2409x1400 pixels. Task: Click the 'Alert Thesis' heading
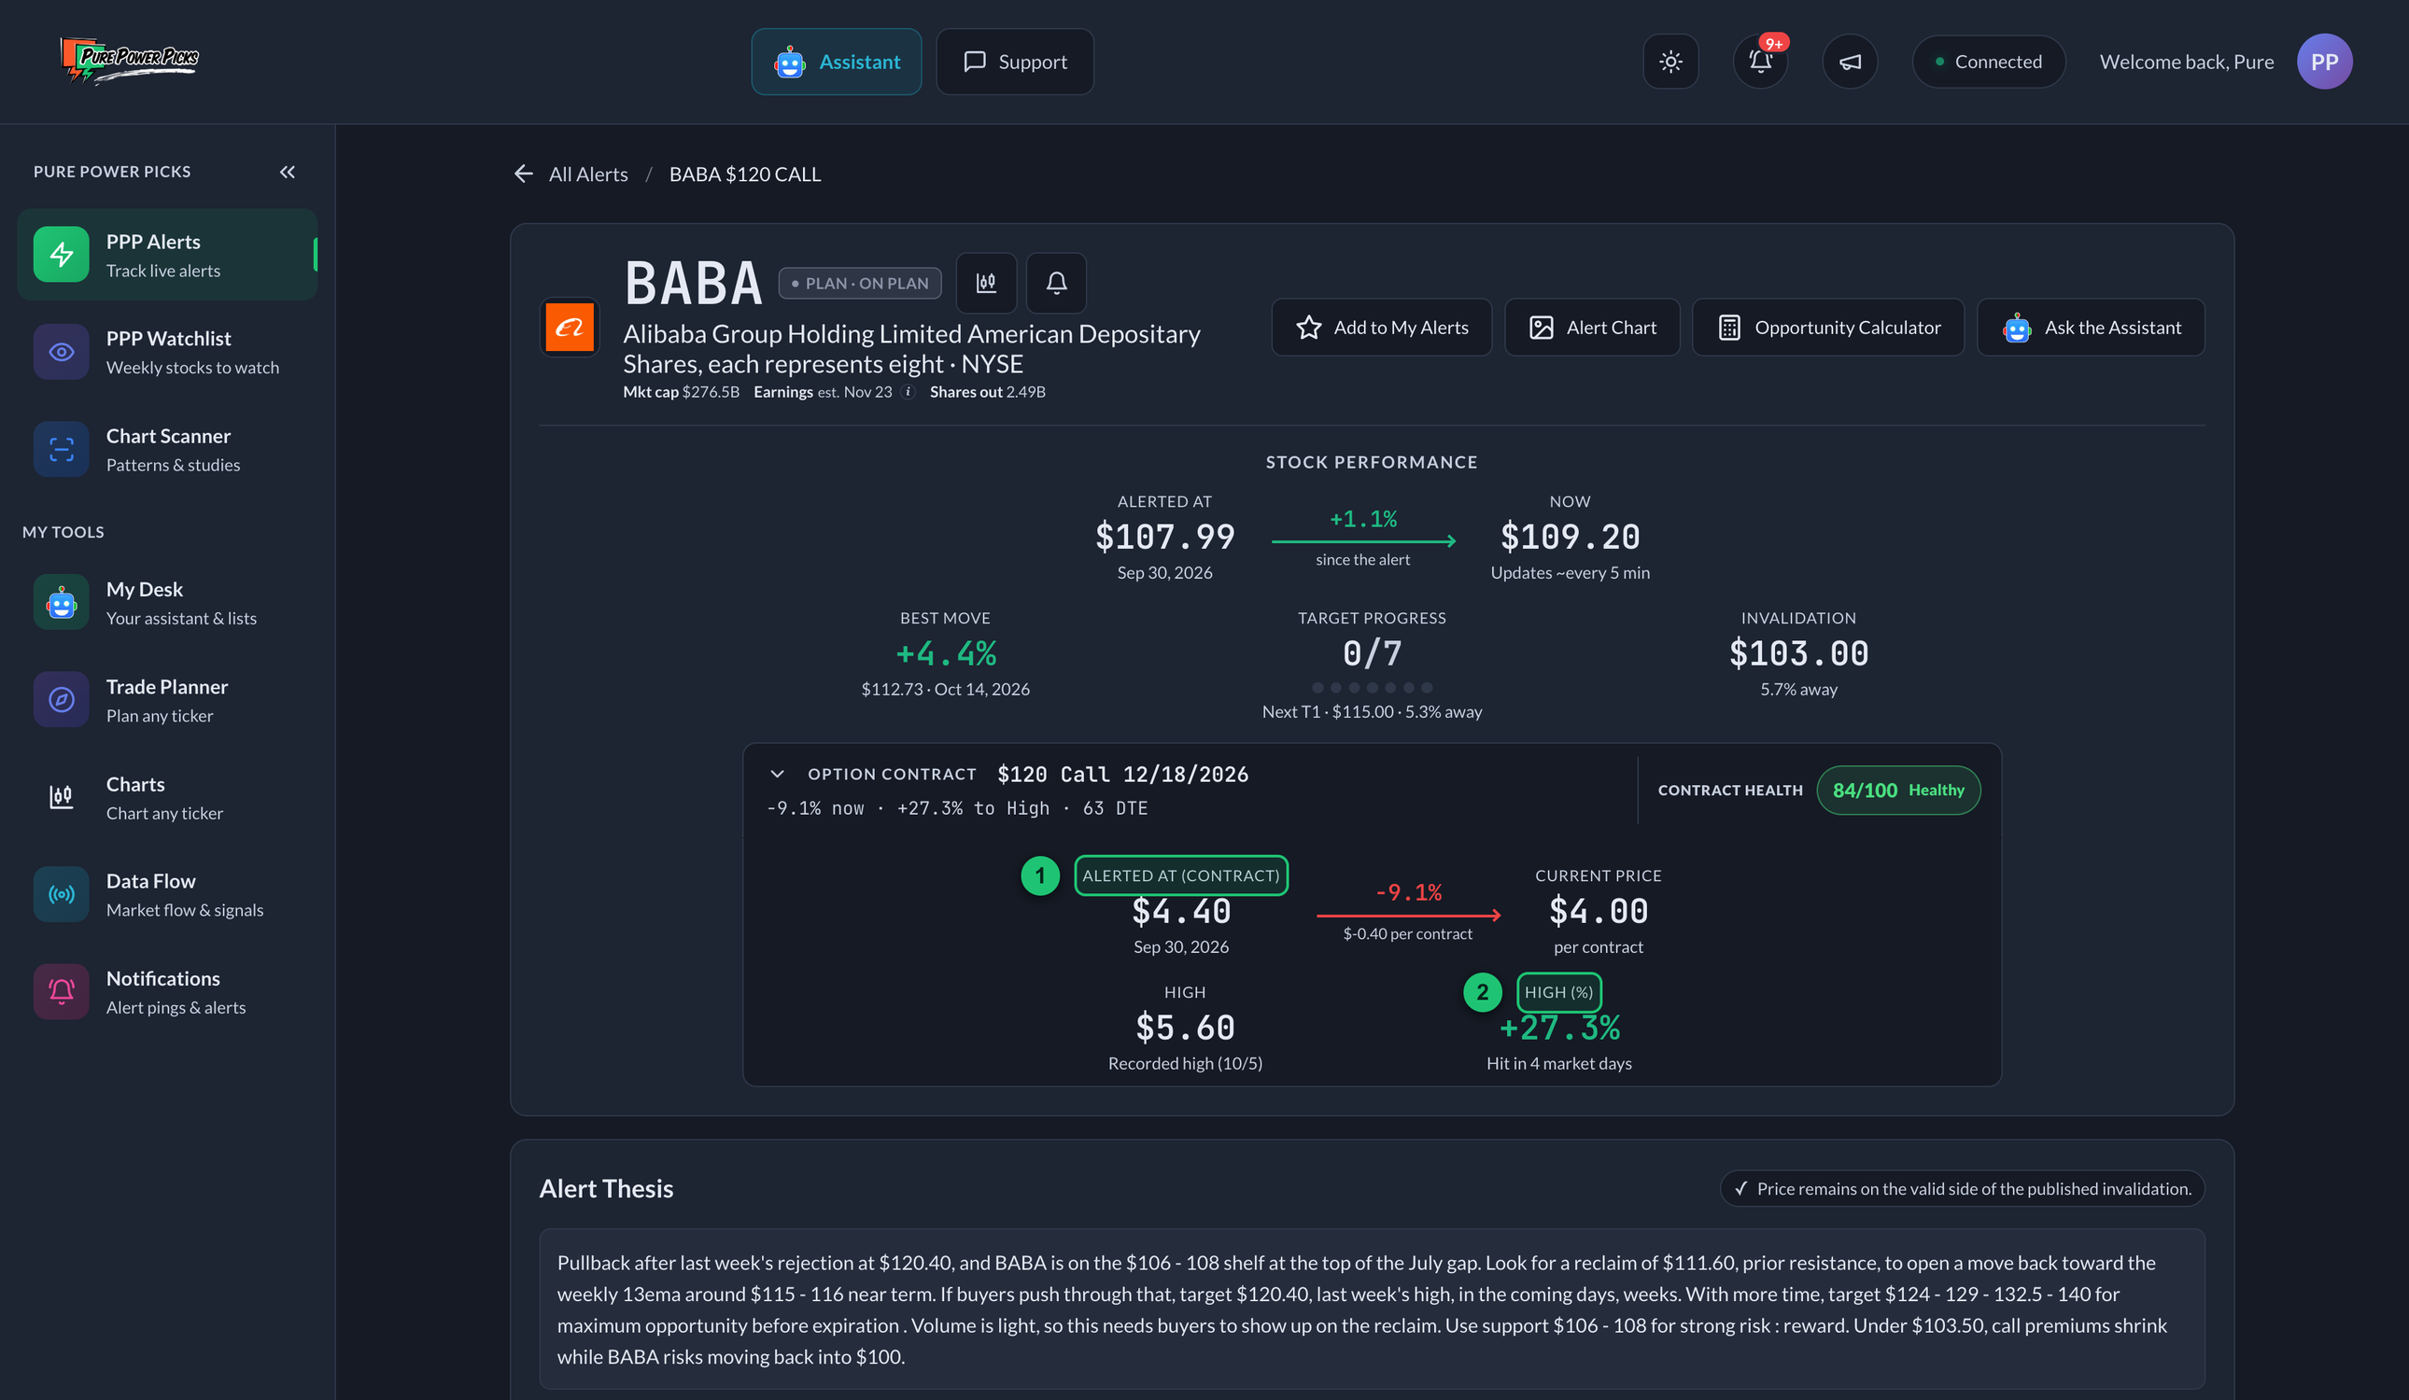coord(606,1189)
